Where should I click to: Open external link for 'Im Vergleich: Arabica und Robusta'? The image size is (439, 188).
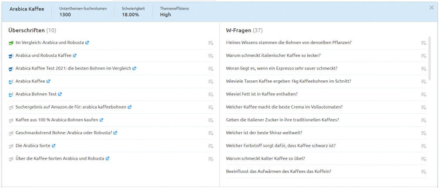[87, 43]
